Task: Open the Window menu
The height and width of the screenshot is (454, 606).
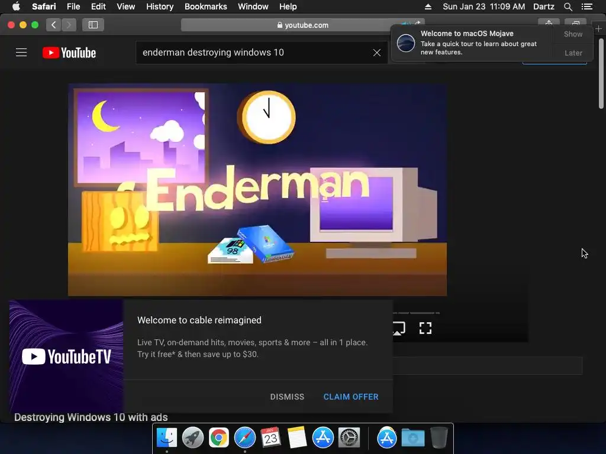Action: [253, 7]
